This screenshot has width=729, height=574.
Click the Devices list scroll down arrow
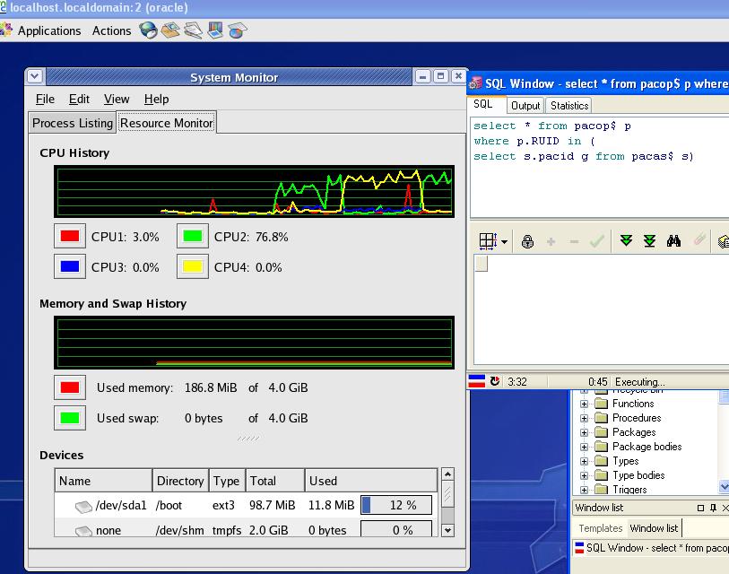tap(447, 530)
